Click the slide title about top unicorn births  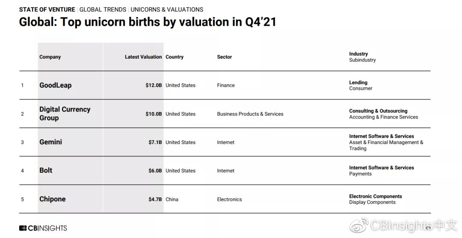click(x=148, y=22)
